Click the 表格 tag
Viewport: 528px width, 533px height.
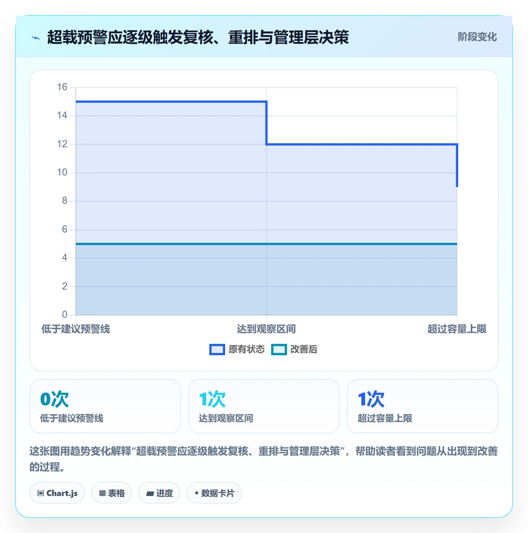coord(112,493)
